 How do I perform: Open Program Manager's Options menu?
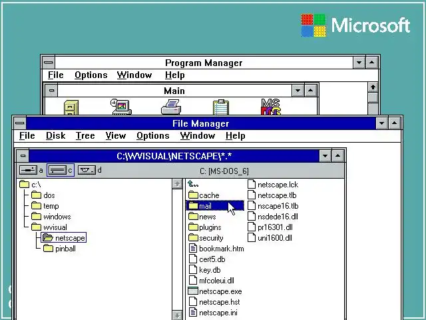[x=91, y=75]
